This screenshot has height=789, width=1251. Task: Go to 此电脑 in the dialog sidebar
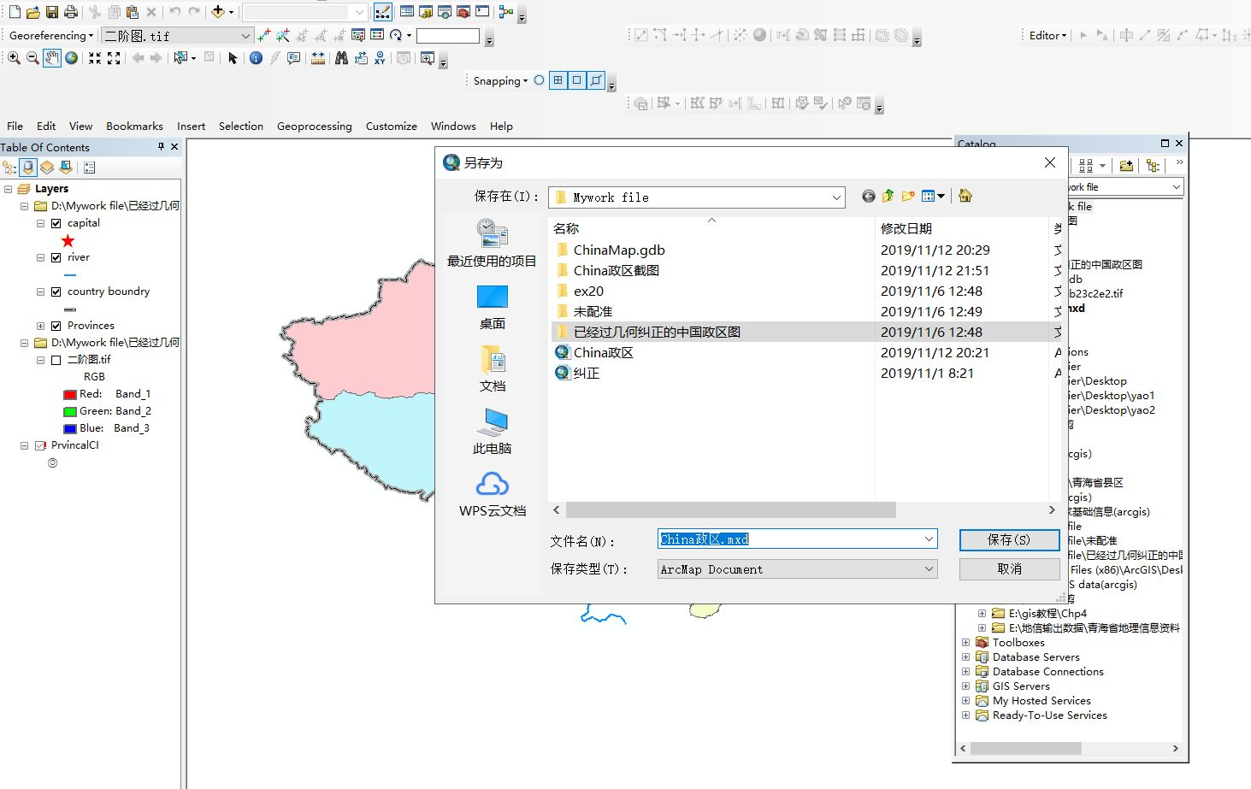[493, 432]
